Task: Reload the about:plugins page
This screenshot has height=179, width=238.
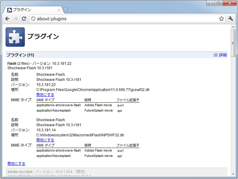Action: (24, 18)
